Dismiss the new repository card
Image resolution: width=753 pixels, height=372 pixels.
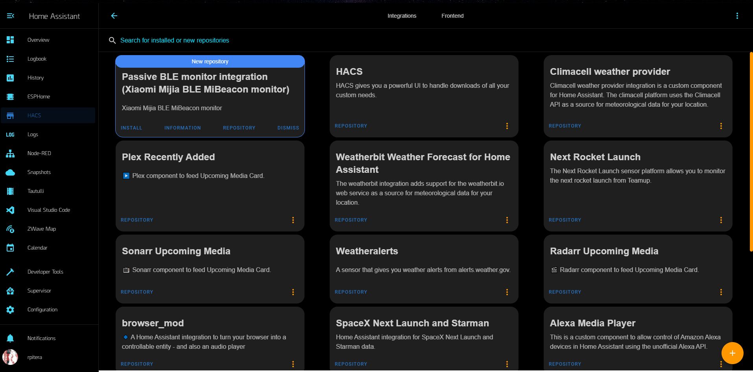click(x=288, y=128)
